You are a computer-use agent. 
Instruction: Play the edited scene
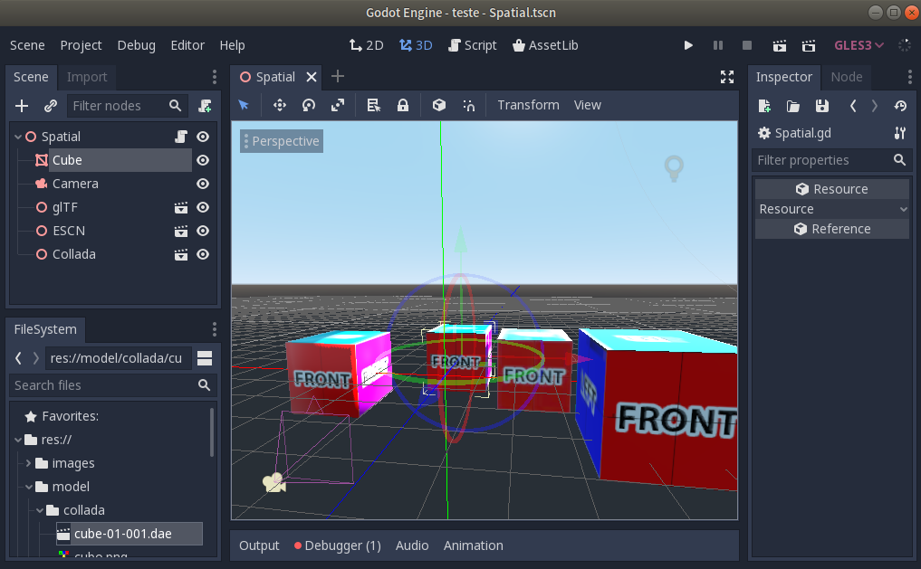pos(780,45)
